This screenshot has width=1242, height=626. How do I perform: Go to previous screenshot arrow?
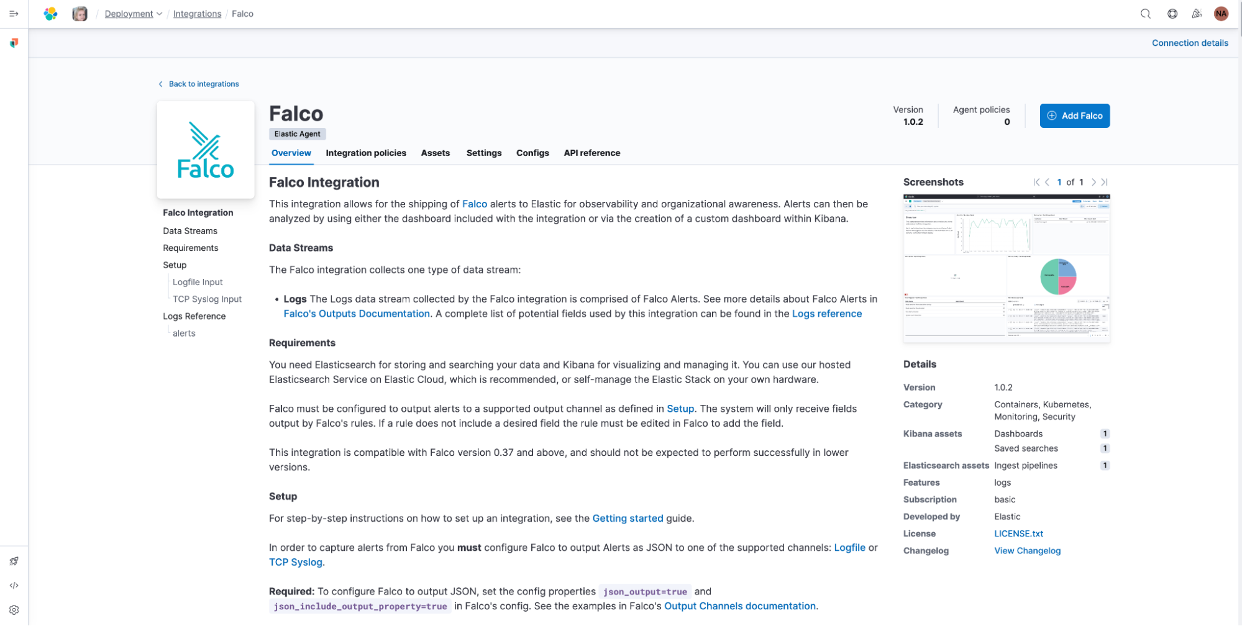pyautogui.click(x=1048, y=182)
